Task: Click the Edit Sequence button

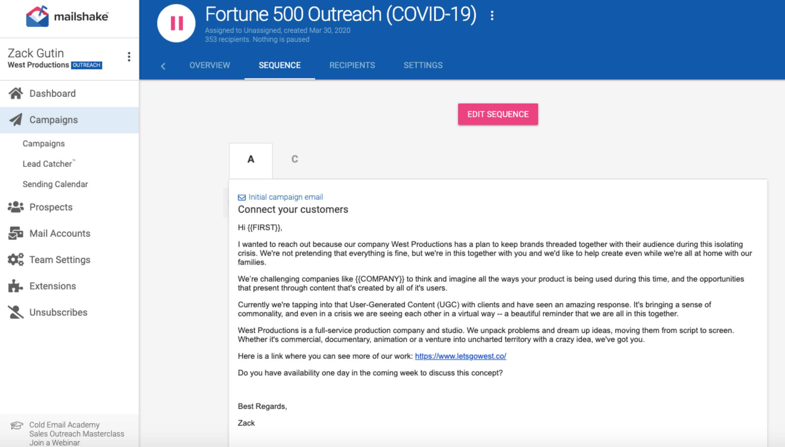Action: 498,114
